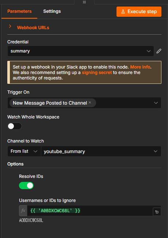Toggle Watch Whole Workspace switch
Screen dimensions: 168x238
[x=15, y=126]
